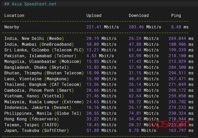
Task: Click Jakarta ping value 274.233
Action: 177,107
